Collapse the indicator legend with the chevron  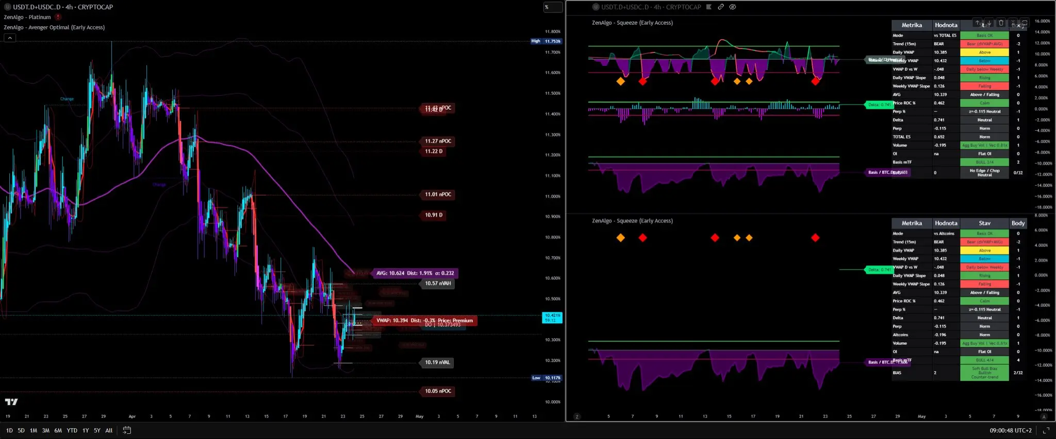[10, 38]
